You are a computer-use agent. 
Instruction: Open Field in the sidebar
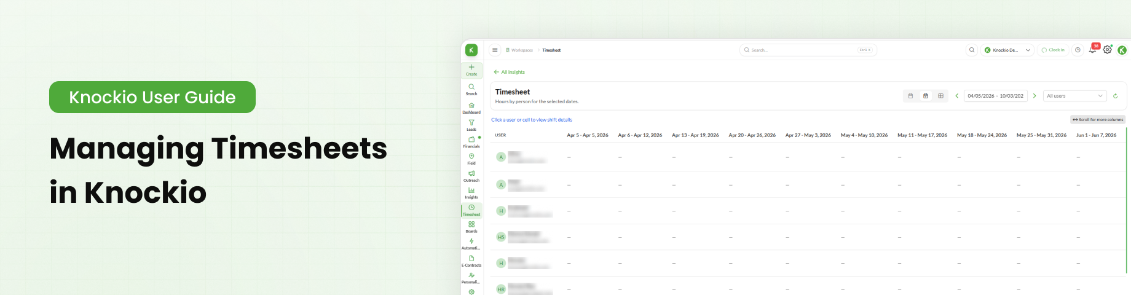pos(471,159)
